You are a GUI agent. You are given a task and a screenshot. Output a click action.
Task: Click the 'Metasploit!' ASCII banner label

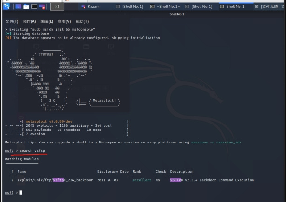click(x=104, y=101)
